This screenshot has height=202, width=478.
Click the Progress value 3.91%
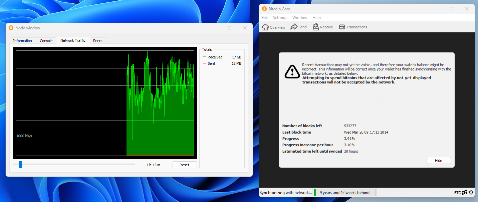(349, 139)
